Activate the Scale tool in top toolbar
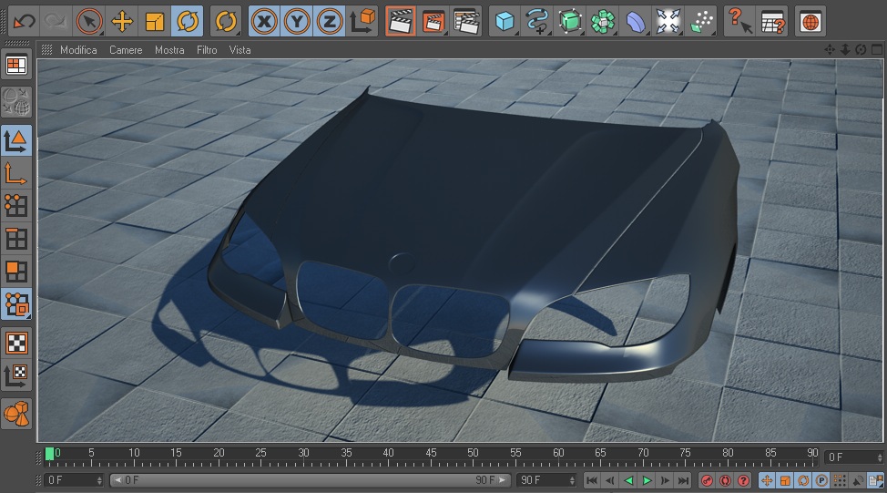Image resolution: width=887 pixels, height=493 pixels. click(x=155, y=22)
